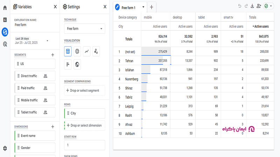Click the Shiraz row label
The width and height of the screenshot is (280, 157).
[x=129, y=88]
